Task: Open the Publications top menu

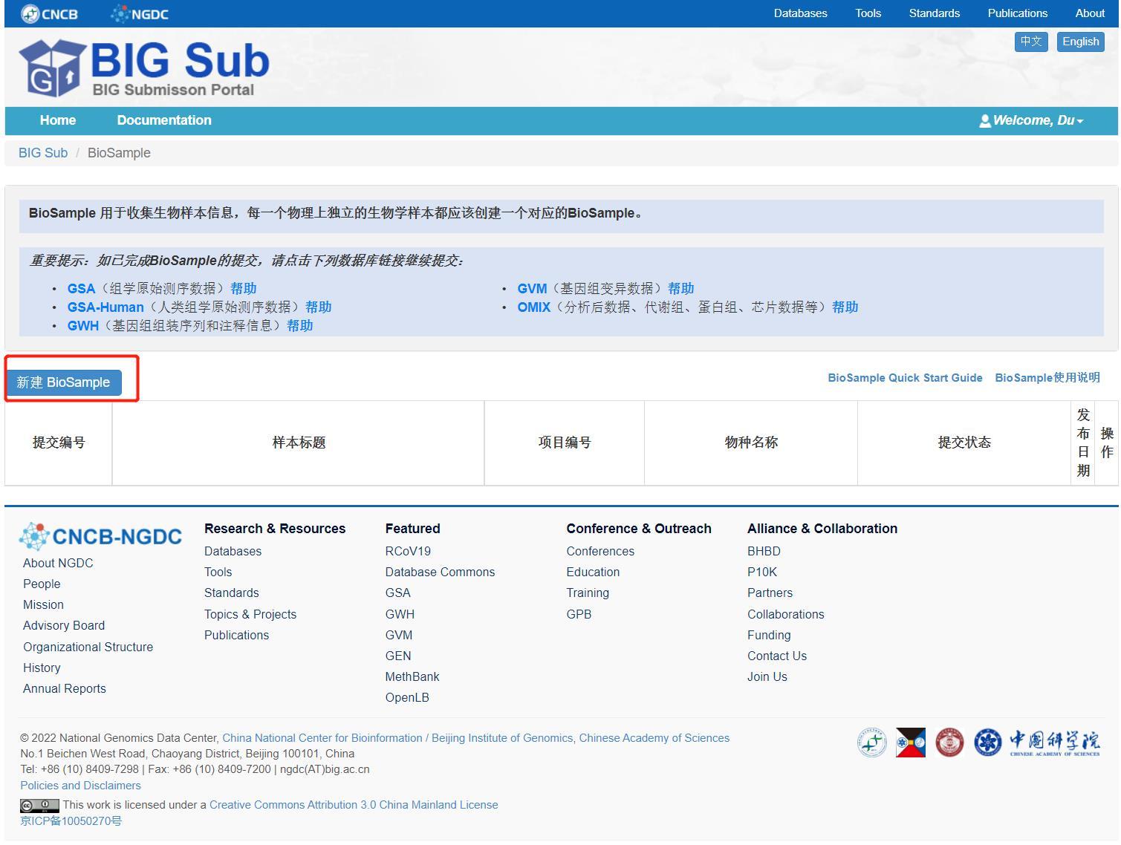Action: [1017, 13]
